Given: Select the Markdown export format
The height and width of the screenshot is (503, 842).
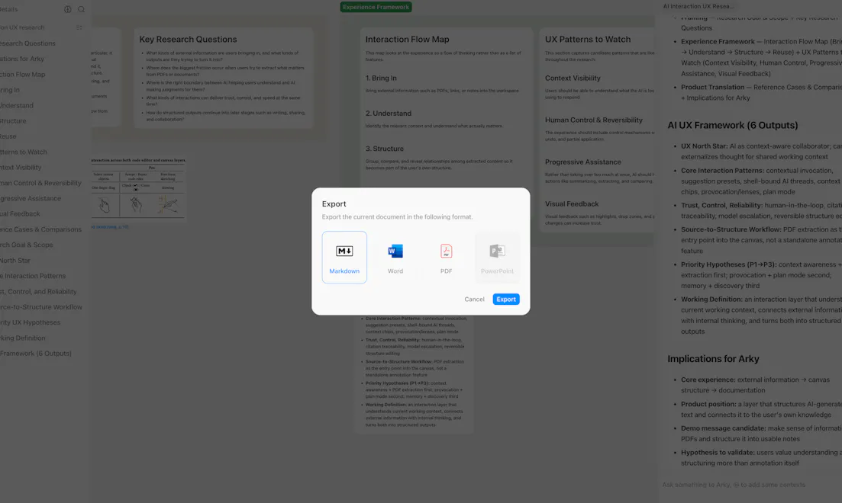Looking at the screenshot, I should pyautogui.click(x=344, y=257).
